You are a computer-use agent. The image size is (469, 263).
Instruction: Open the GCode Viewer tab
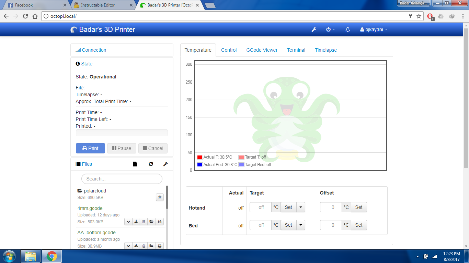click(x=262, y=50)
